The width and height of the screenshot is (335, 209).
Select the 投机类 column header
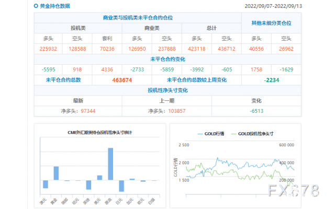point(78,28)
